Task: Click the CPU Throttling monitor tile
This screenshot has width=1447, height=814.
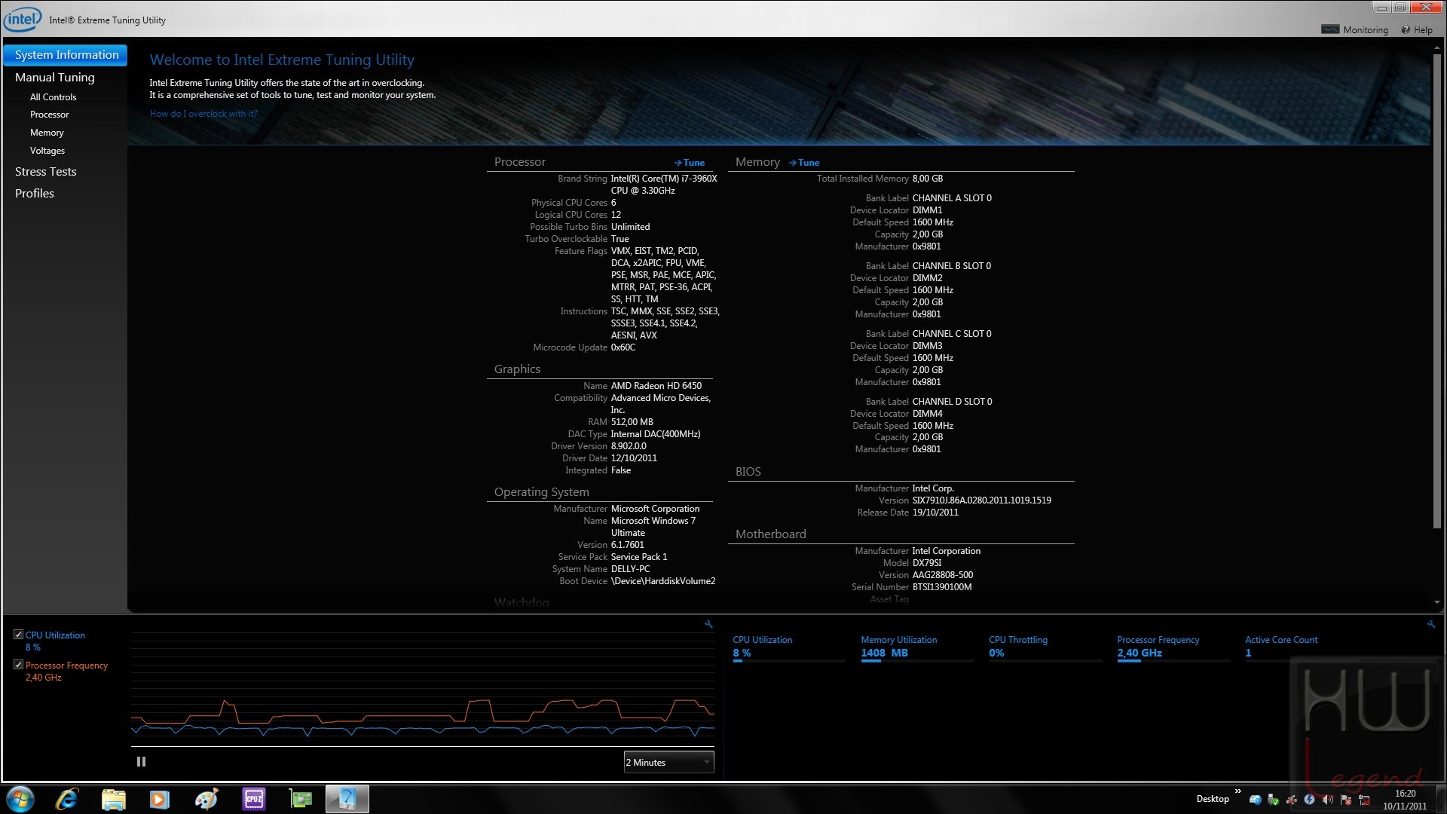Action: (1045, 647)
